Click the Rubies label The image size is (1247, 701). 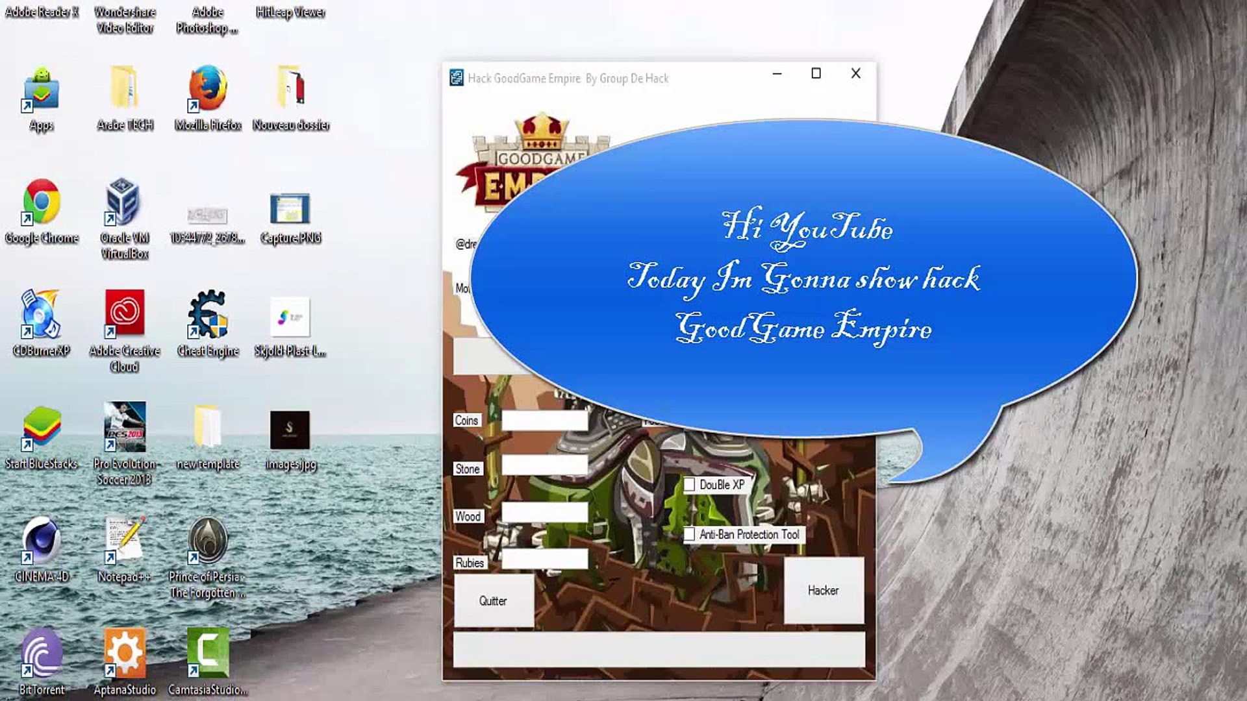[470, 563]
